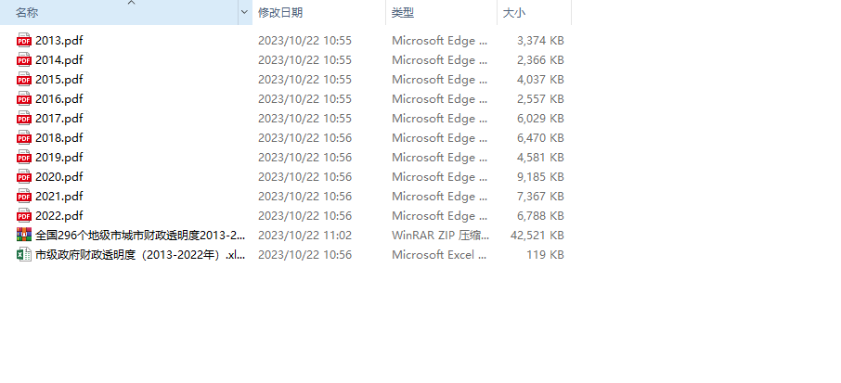The width and height of the screenshot is (841, 383).
Task: Click the 2021.pdf file icon
Action: (24, 196)
